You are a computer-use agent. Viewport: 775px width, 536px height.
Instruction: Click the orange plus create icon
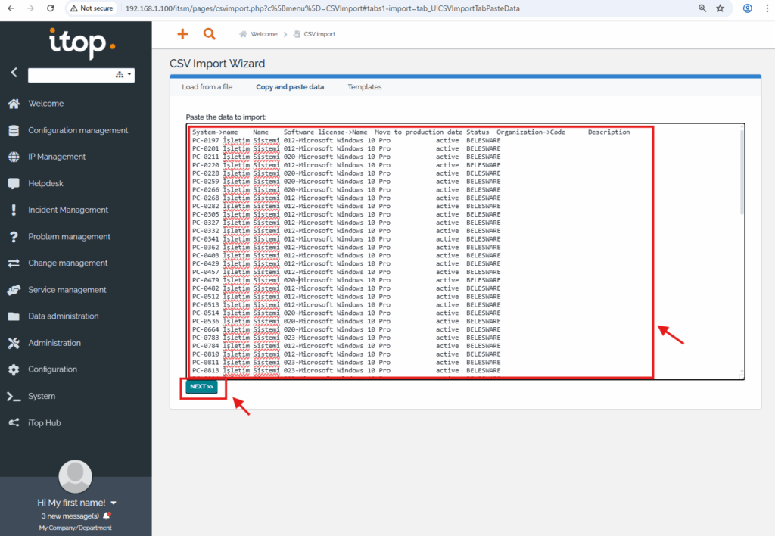182,34
